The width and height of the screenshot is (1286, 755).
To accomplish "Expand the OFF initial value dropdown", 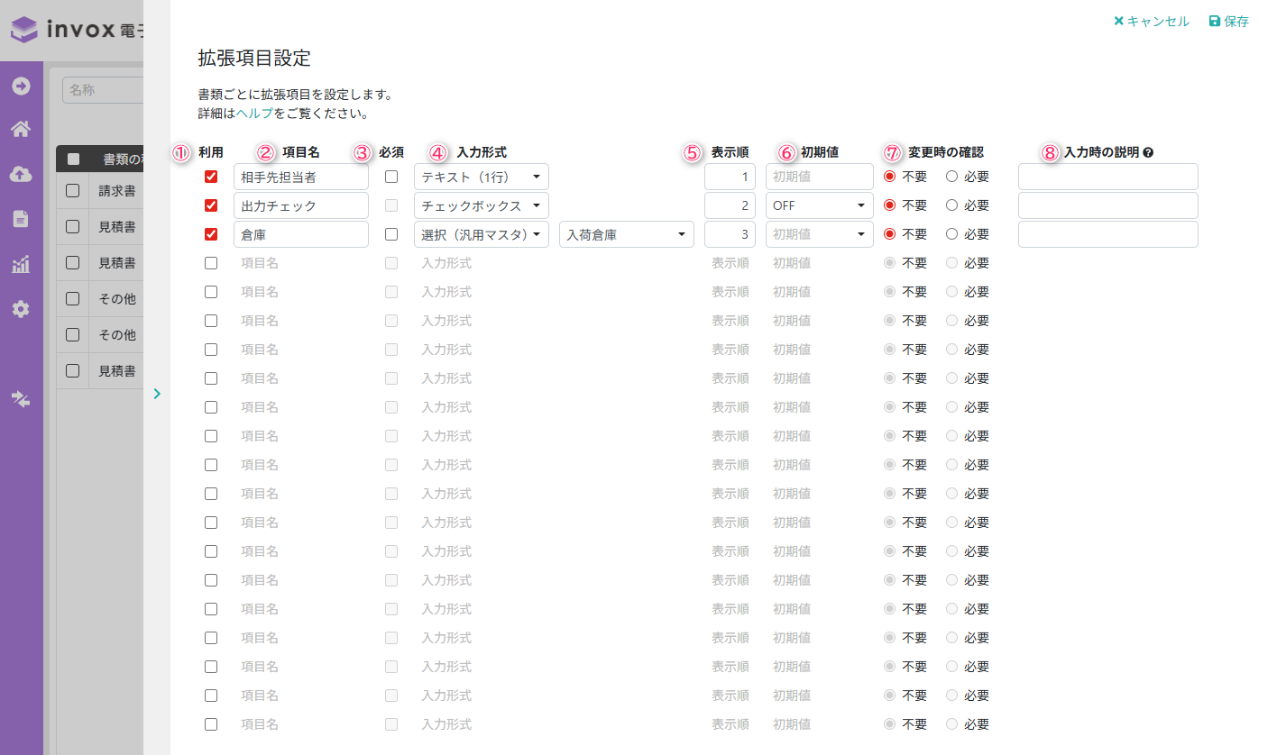I will [819, 205].
